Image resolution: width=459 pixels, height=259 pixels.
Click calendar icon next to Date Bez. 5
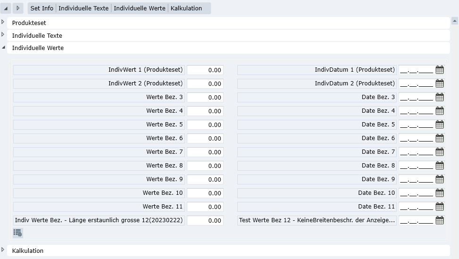click(x=439, y=125)
